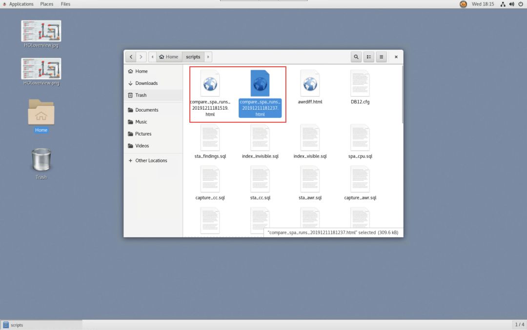Open the hamburger menu in Files window
Image resolution: width=527 pixels, height=330 pixels.
(381, 57)
